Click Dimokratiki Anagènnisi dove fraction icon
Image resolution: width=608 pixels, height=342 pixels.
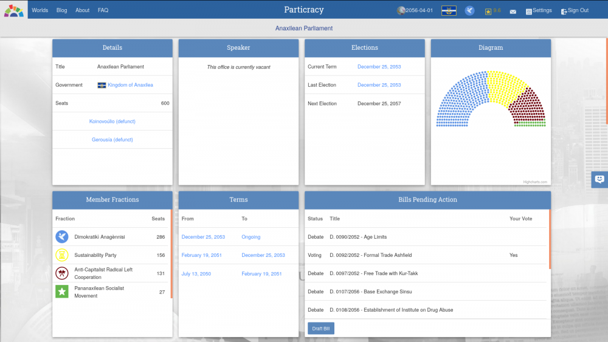(61, 237)
